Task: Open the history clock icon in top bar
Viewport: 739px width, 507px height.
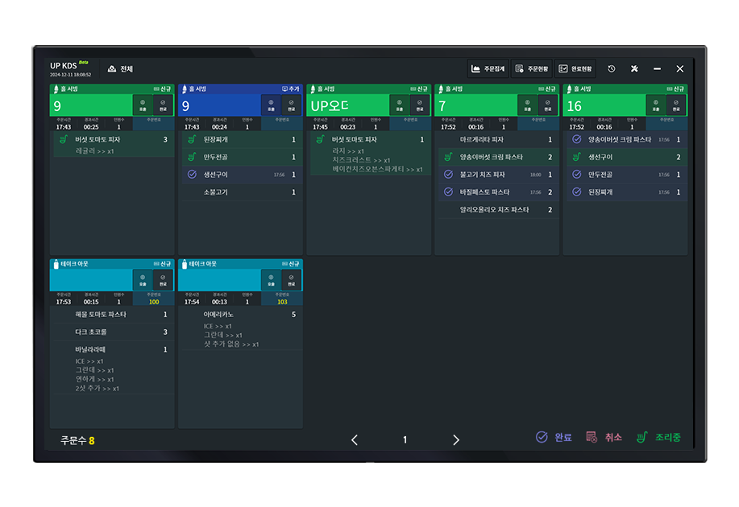Action: coord(612,69)
